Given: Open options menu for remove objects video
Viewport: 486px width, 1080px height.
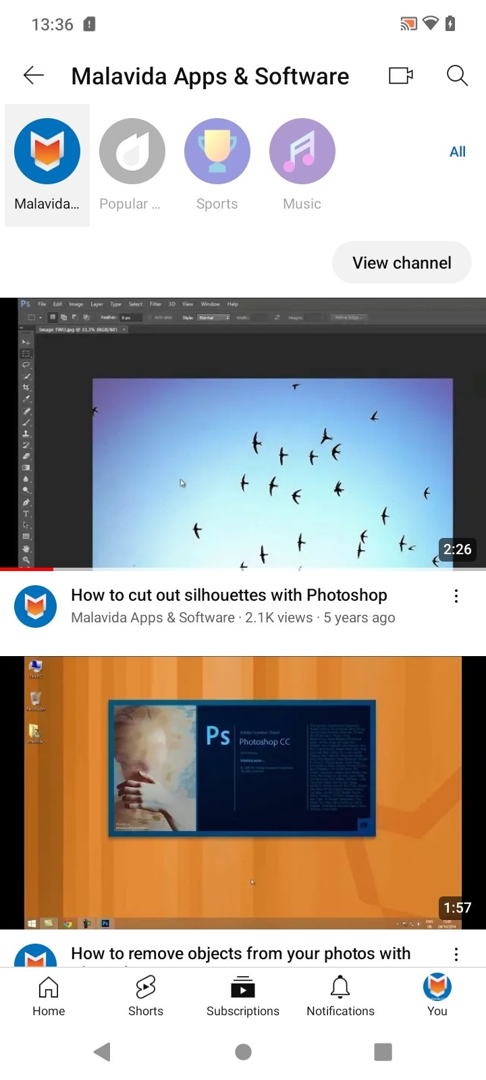Looking at the screenshot, I should click(x=456, y=954).
